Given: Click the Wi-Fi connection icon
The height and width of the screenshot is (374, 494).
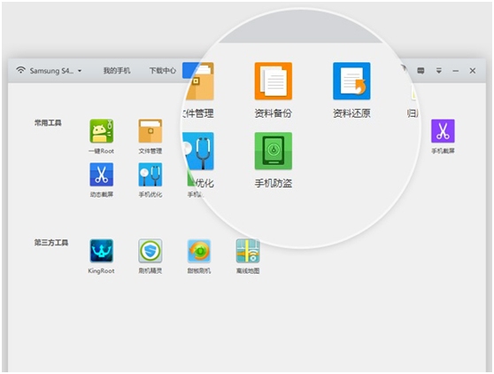Looking at the screenshot, I should [20, 70].
